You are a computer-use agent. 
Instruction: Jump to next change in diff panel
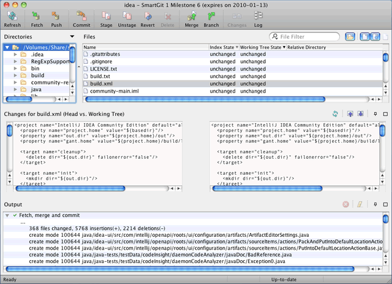(x=361, y=114)
